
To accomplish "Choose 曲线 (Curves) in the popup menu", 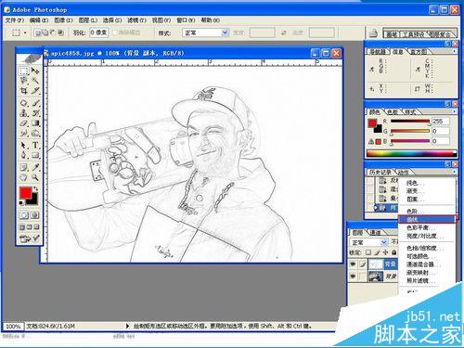I will pos(427,219).
